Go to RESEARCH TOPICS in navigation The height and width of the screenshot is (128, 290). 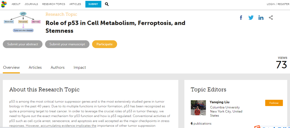54,4
